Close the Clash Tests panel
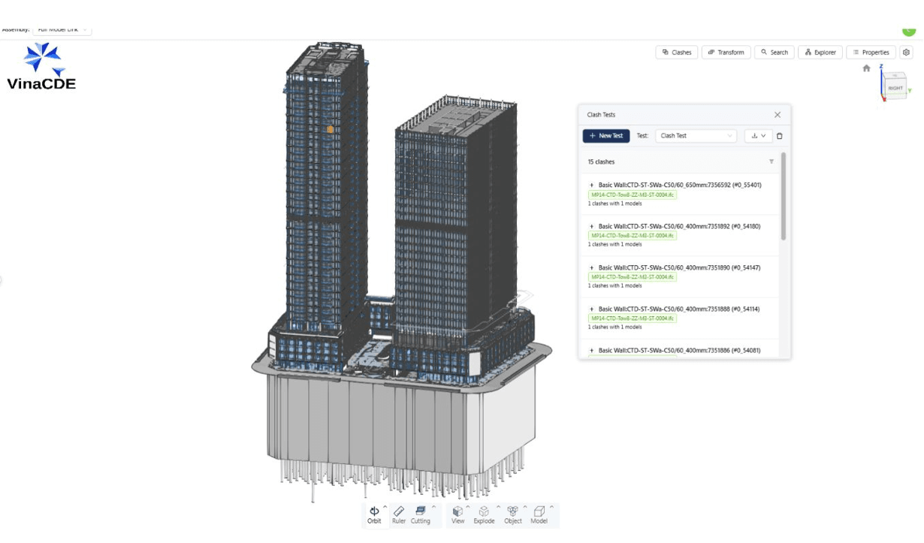Screen dimensions: 924x543 [x=778, y=115]
